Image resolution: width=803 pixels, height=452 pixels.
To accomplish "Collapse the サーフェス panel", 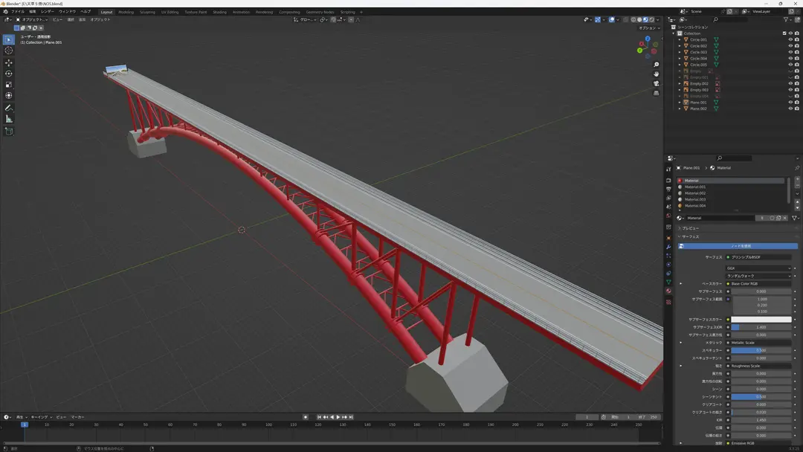I will coord(690,236).
